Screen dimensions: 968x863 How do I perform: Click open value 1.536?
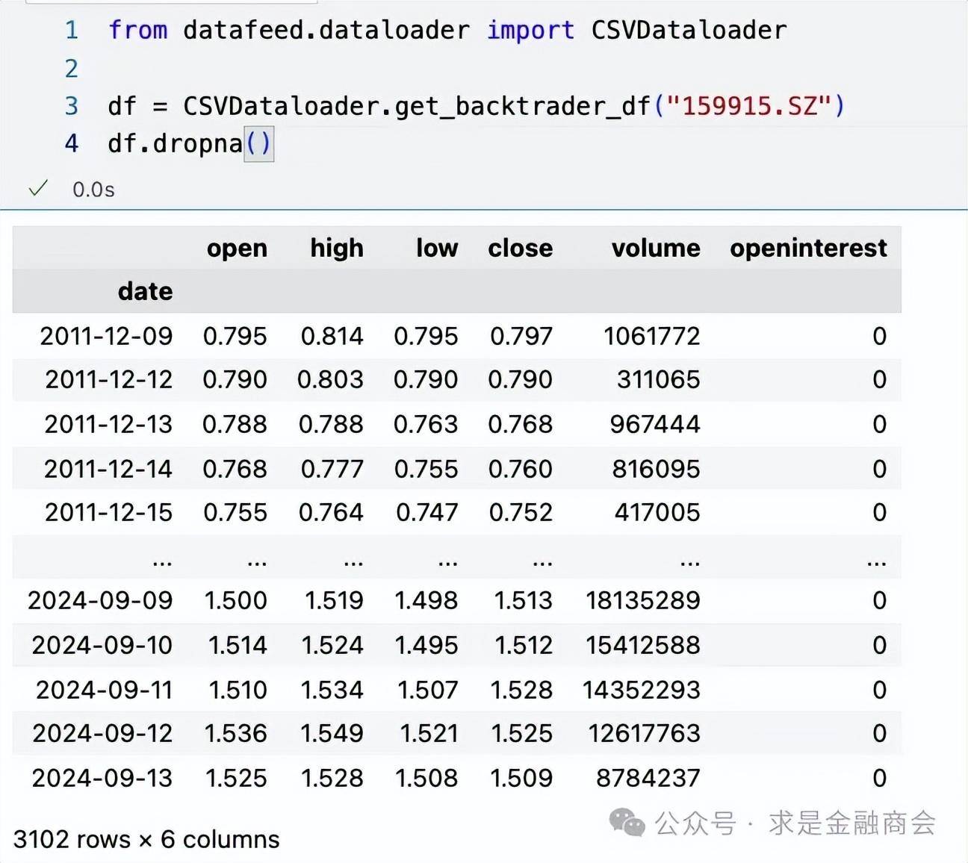click(235, 733)
